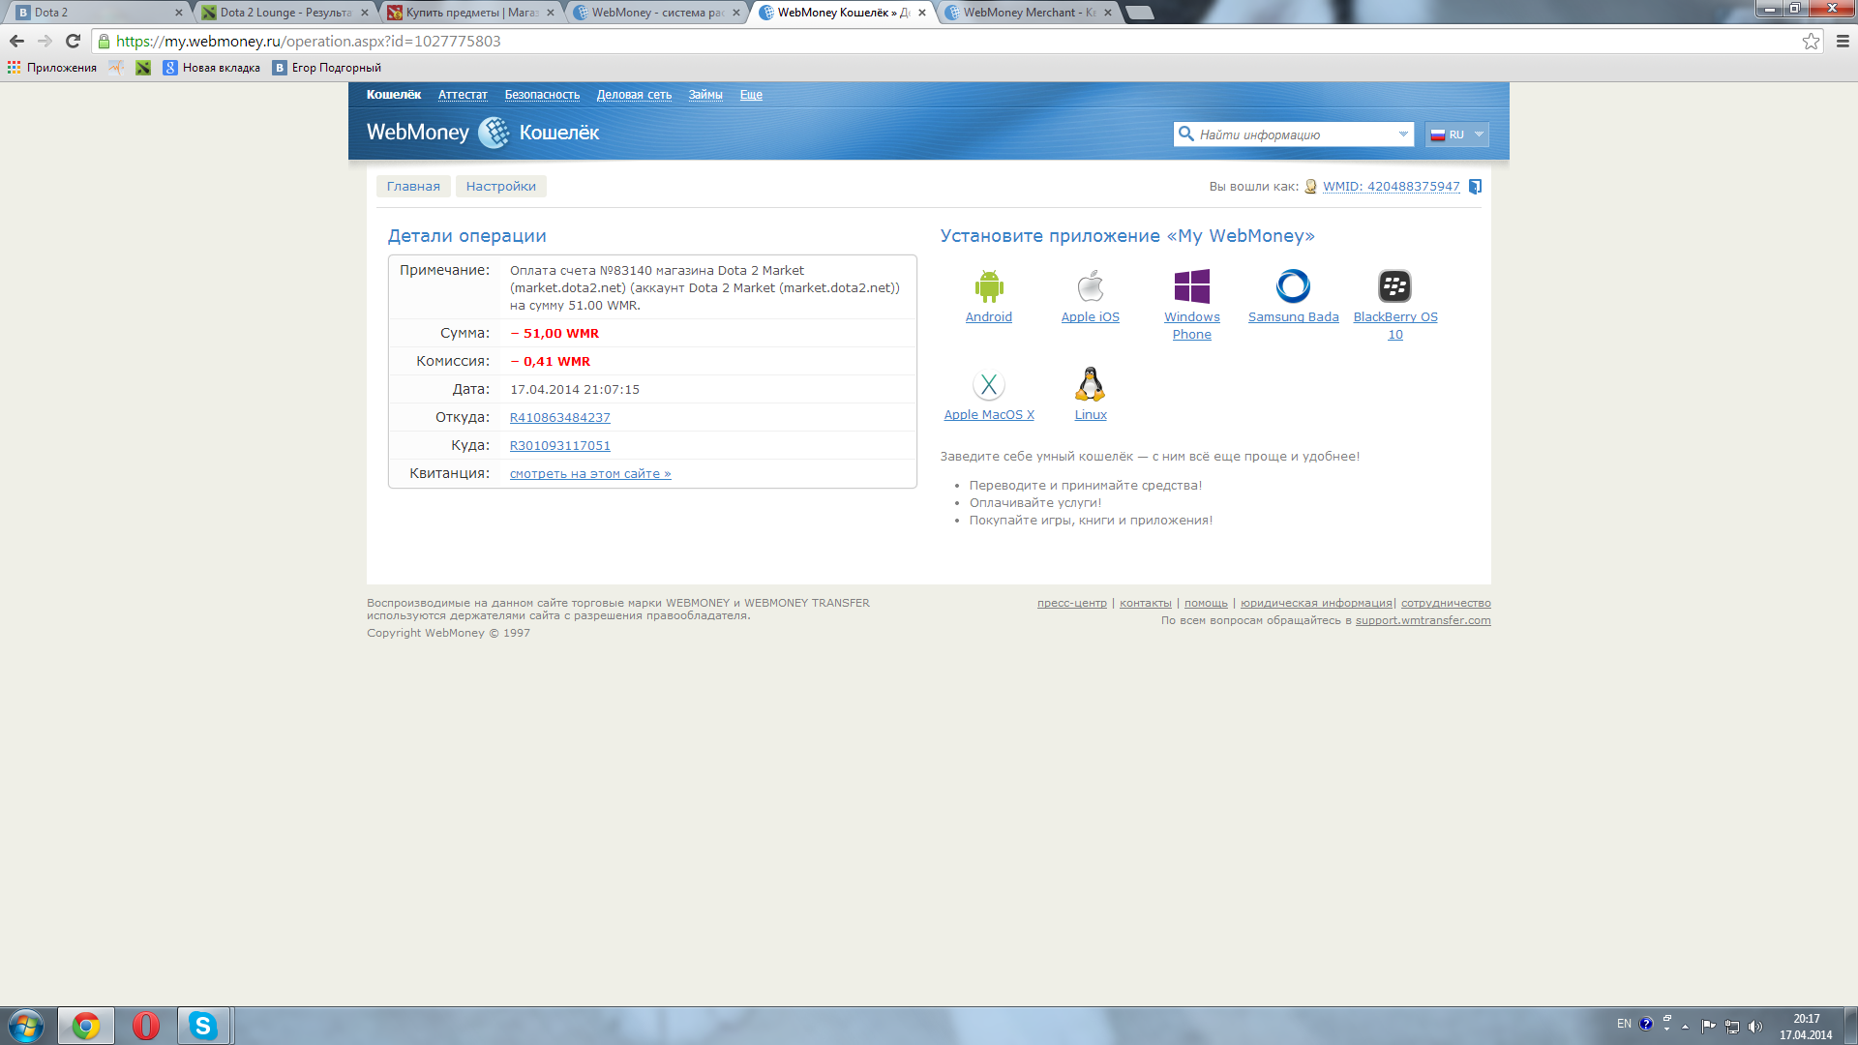The width and height of the screenshot is (1858, 1045).
Task: Open the Еще menu item
Action: coord(751,95)
